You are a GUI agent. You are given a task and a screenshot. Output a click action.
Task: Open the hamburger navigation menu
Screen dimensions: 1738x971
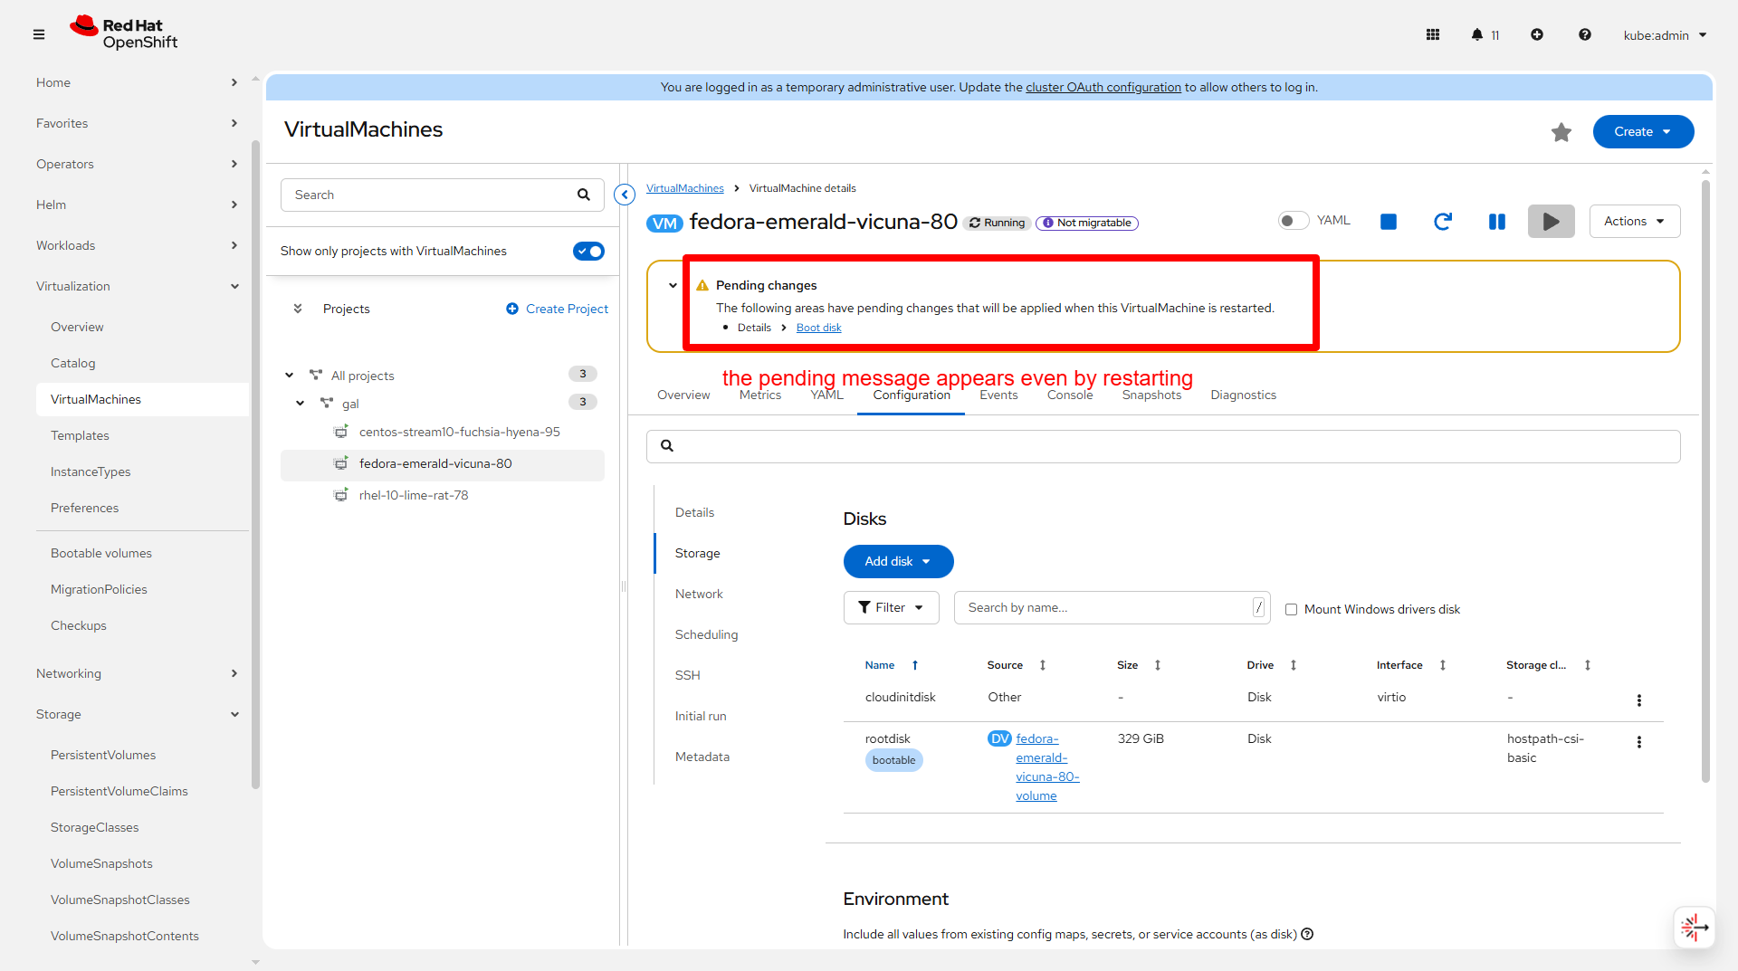point(39,34)
